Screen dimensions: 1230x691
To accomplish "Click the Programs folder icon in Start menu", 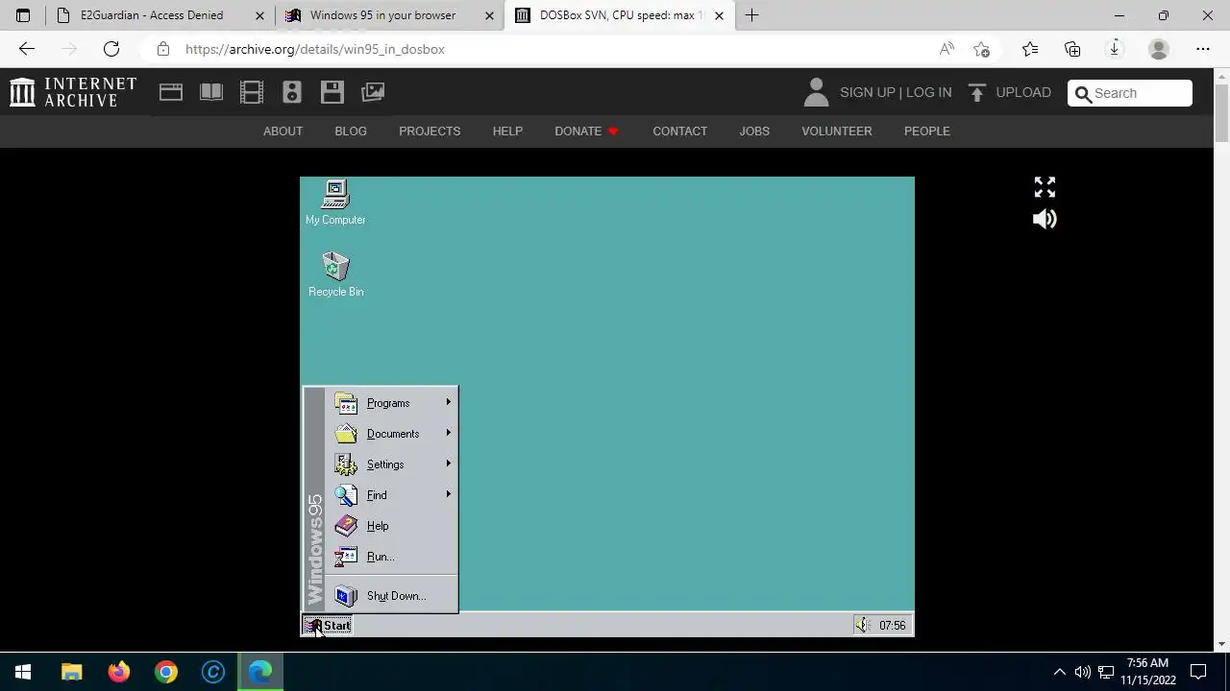I will 346,403.
